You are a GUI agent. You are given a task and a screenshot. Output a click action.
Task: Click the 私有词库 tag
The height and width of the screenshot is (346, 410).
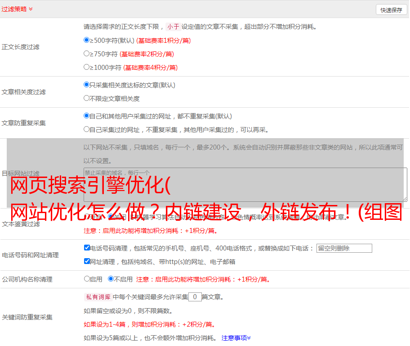[x=98, y=297]
